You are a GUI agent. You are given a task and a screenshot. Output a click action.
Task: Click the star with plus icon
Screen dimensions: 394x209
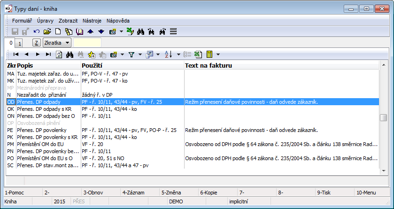tap(91, 54)
